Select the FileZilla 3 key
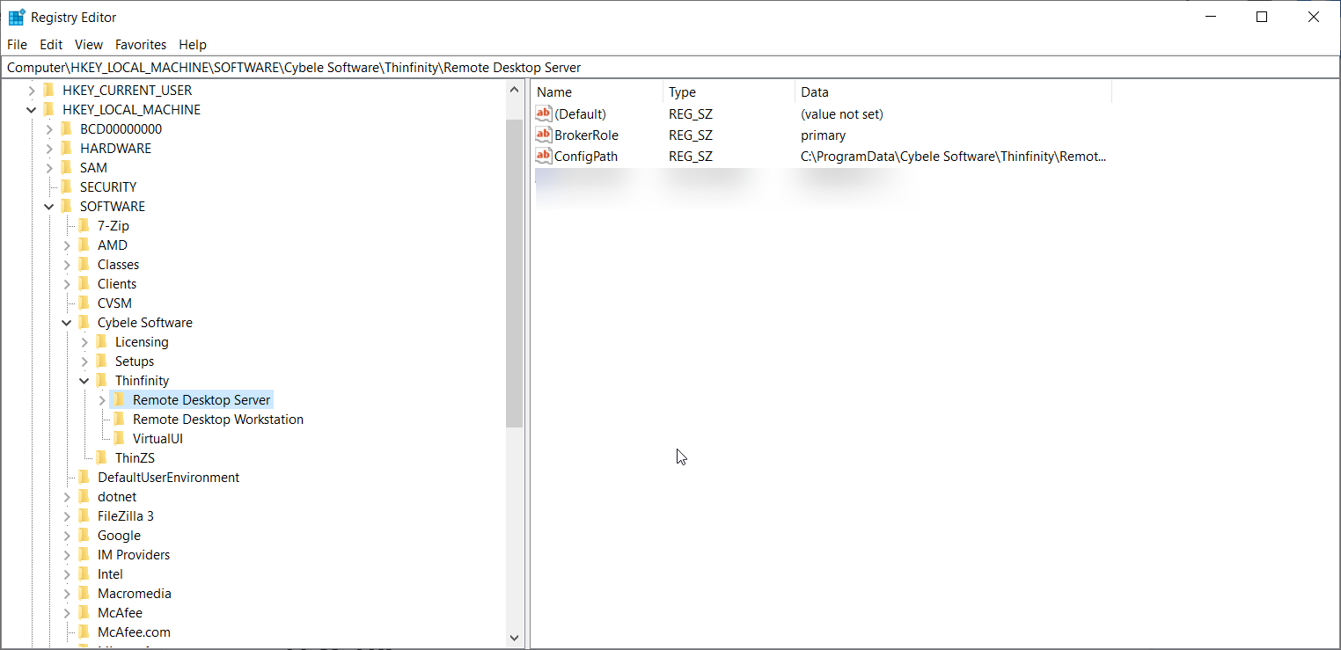Image resolution: width=1341 pixels, height=650 pixels. point(123,515)
